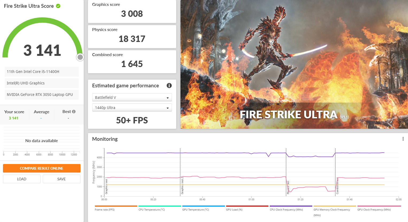This screenshot has width=408, height=222.
Task: Click COMPARE RESULT ONLINE button
Action: tap(41, 168)
